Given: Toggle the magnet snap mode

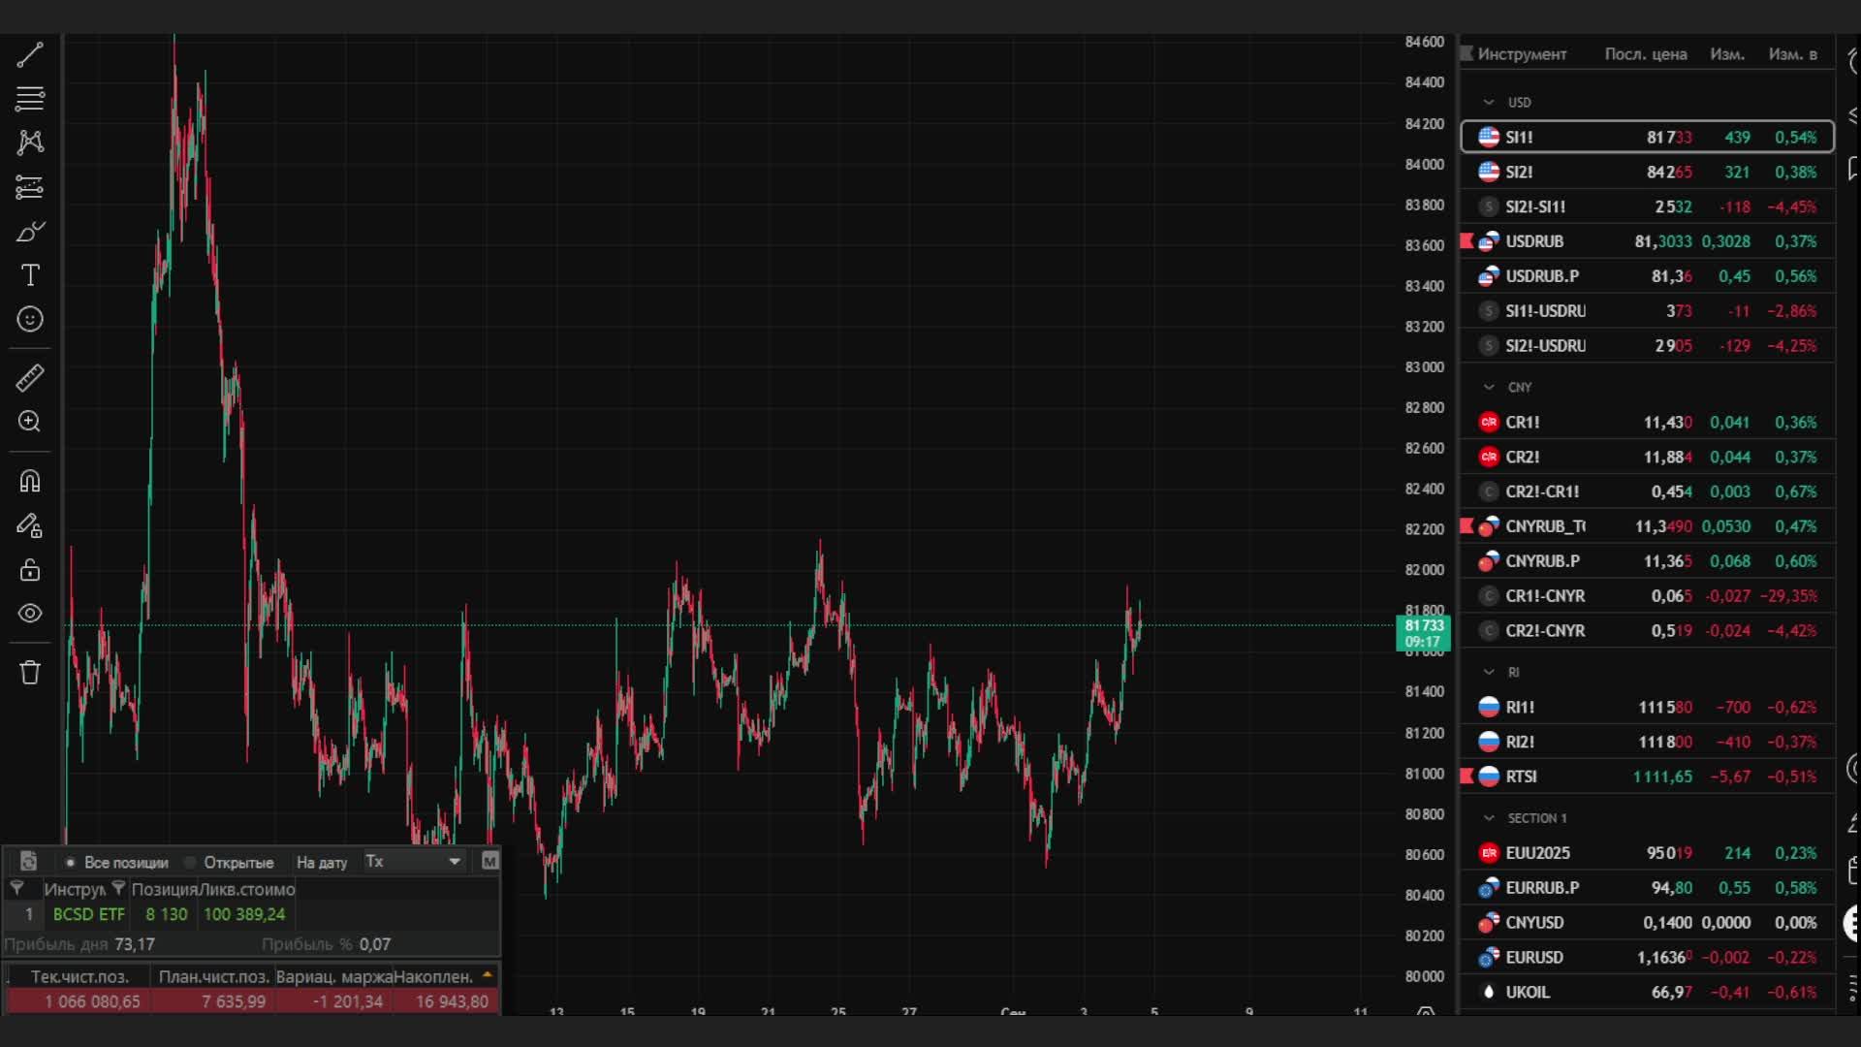Looking at the screenshot, I should coord(30,481).
